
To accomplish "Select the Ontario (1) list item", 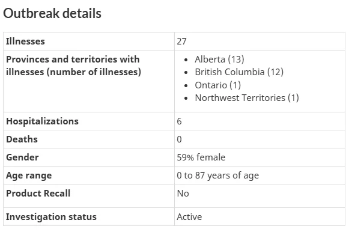I will [x=218, y=85].
